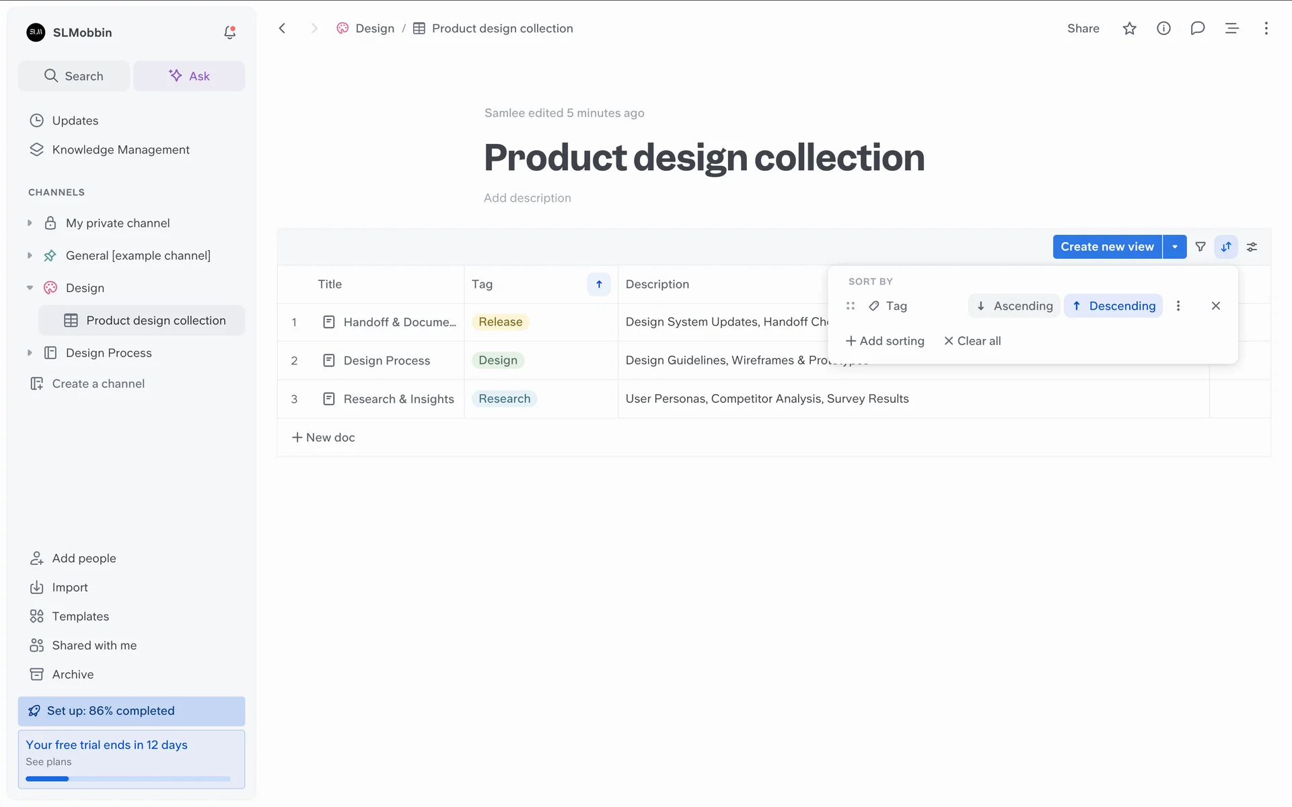Set sort order to Ascending
This screenshot has height=807, width=1292.
pos(1014,306)
